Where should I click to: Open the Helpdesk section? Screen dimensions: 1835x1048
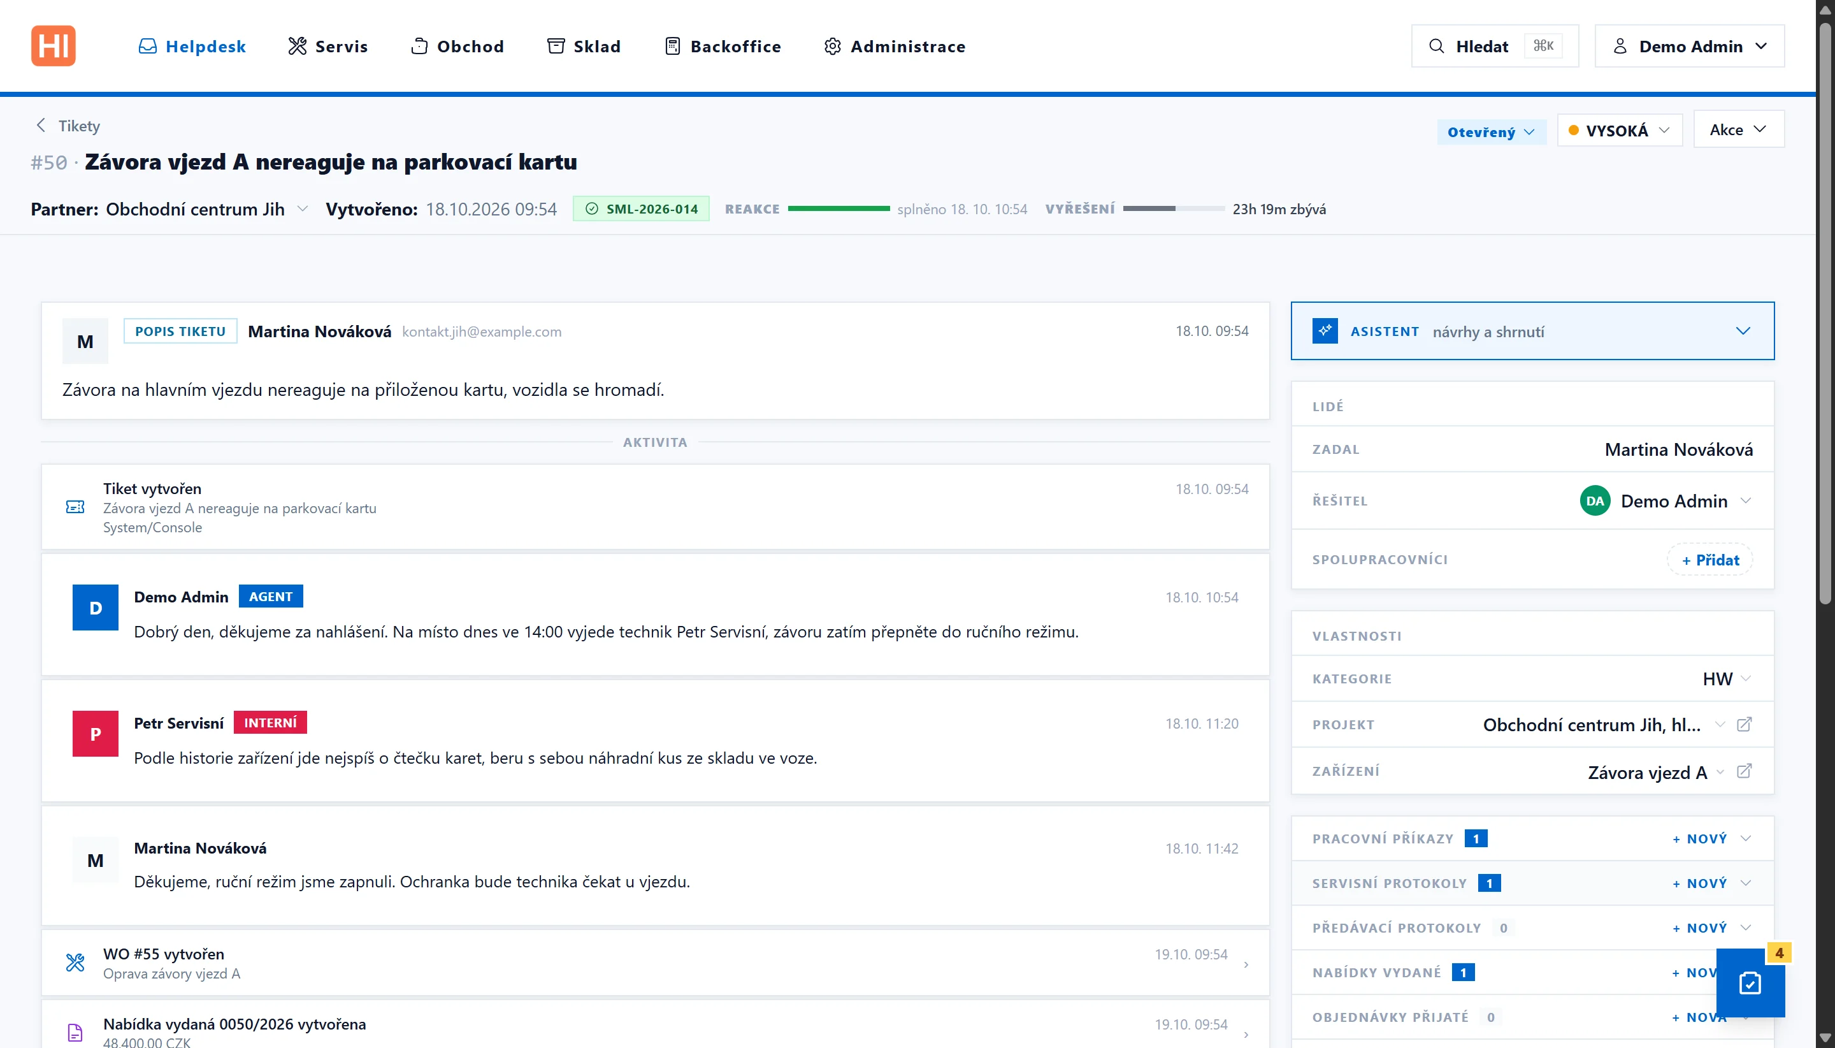pos(192,46)
